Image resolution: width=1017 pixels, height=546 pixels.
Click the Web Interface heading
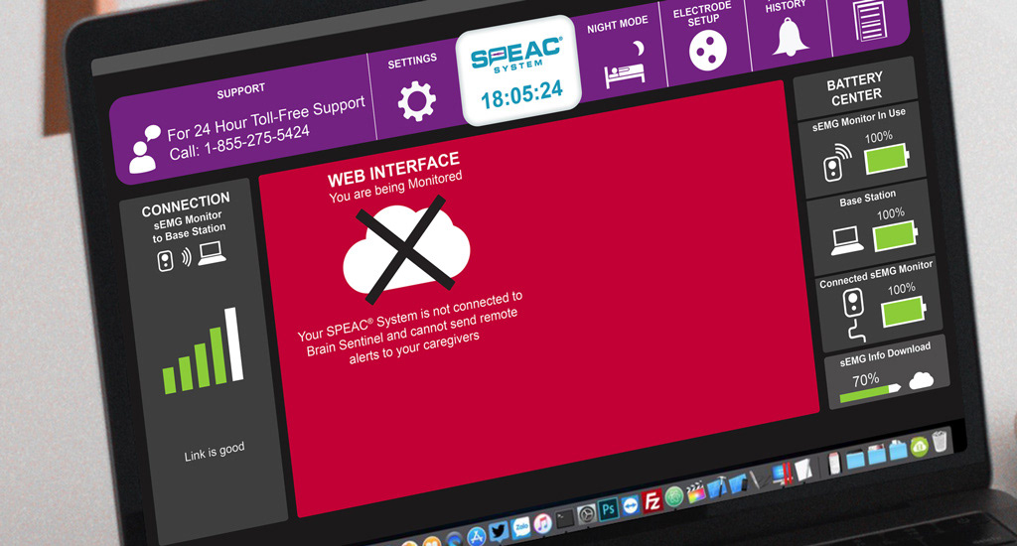(x=393, y=169)
